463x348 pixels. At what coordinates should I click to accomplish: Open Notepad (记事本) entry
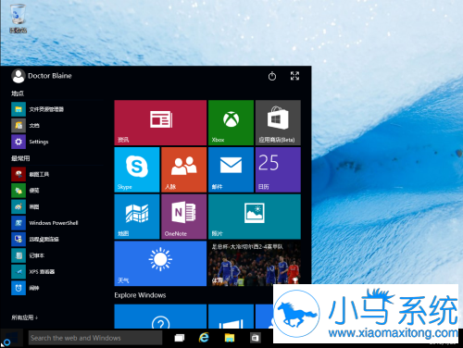(x=28, y=255)
